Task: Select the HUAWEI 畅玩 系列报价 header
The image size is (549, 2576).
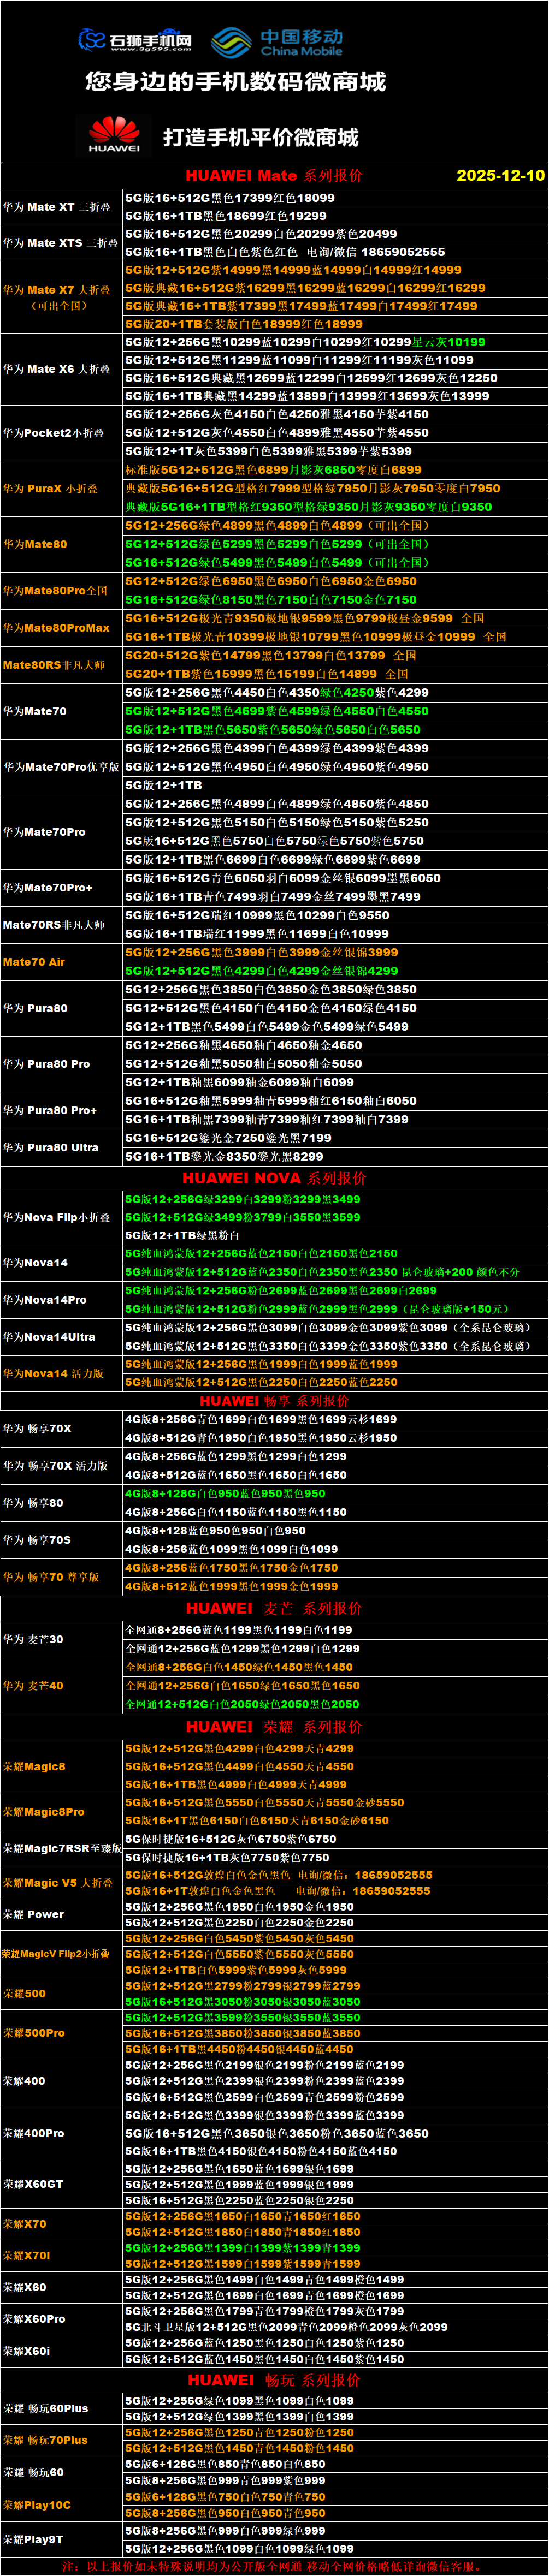Action: 274,2380
